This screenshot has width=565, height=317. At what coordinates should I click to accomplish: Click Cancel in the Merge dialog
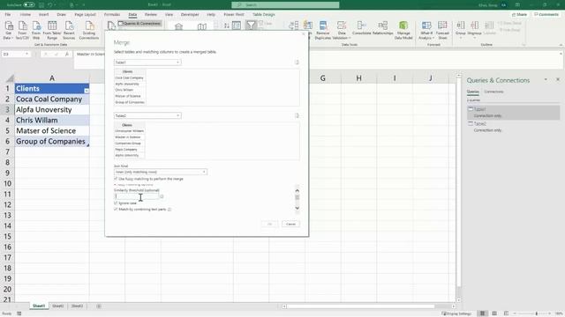point(290,224)
